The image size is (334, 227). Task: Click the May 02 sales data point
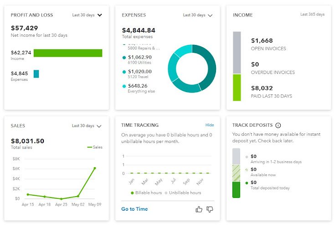[78, 196]
